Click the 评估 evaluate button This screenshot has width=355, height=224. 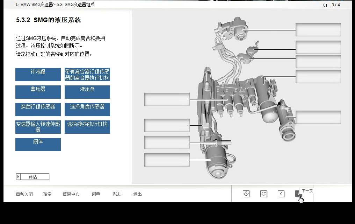click(x=32, y=177)
